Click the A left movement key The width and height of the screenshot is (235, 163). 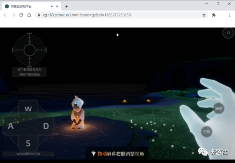(x=10, y=126)
